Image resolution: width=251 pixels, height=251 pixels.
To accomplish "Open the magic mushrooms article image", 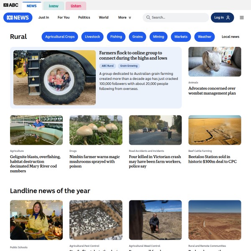I will pos(96,130).
